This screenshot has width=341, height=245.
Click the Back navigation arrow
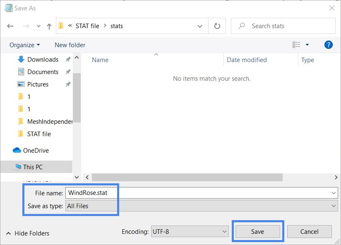[x=10, y=26]
